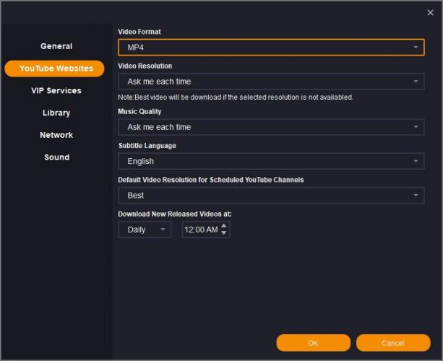Click the Video Format dropdown arrow icon
Screen dimensions: 443x361
[x=416, y=48]
